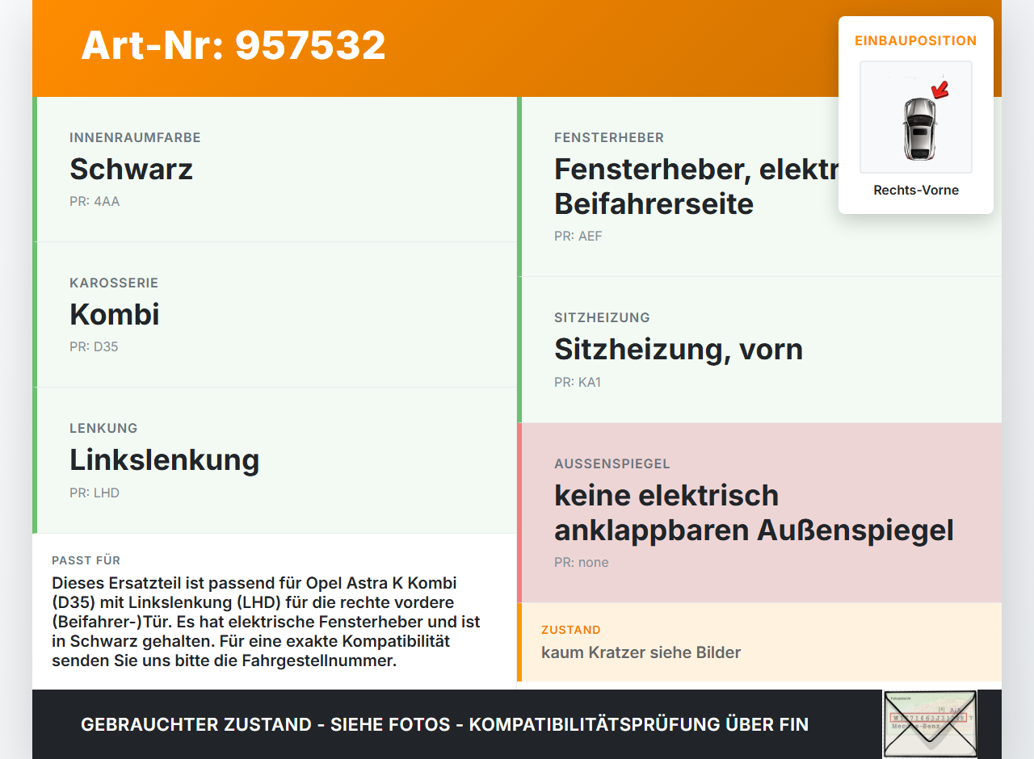Collapse the KAROSSERIE Kombi card
This screenshot has height=759, width=1034.
coord(114,314)
